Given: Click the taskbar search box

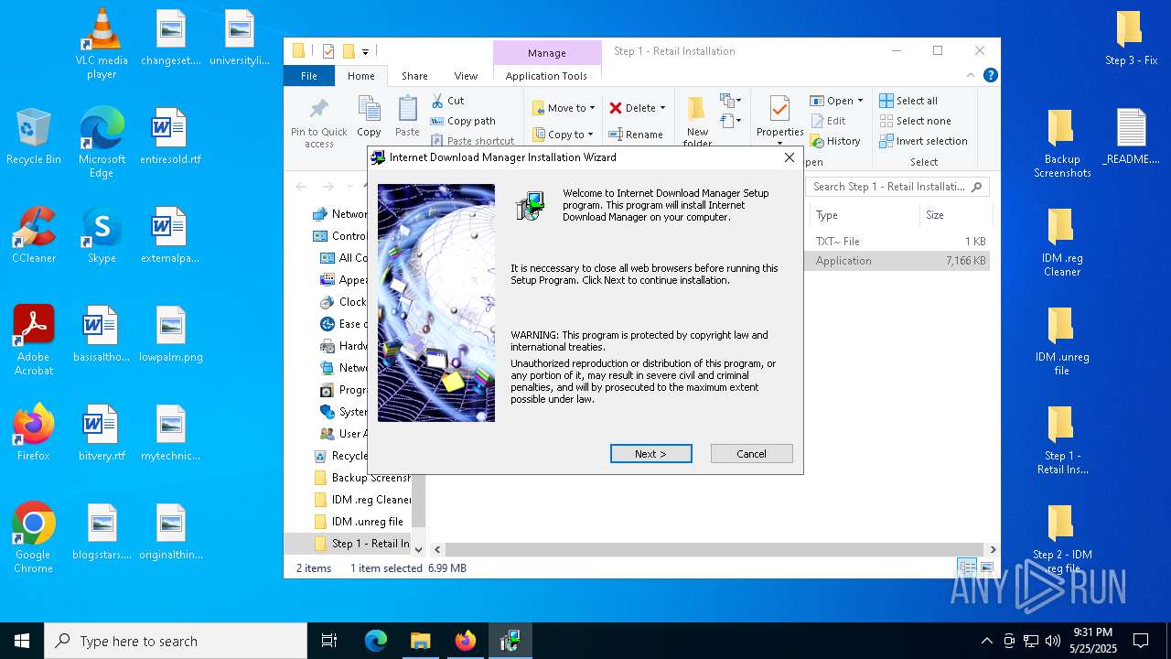Looking at the screenshot, I should click(176, 641).
